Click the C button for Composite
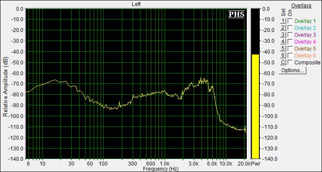Image resolution: width=322 pixels, height=172 pixels. 283,62
